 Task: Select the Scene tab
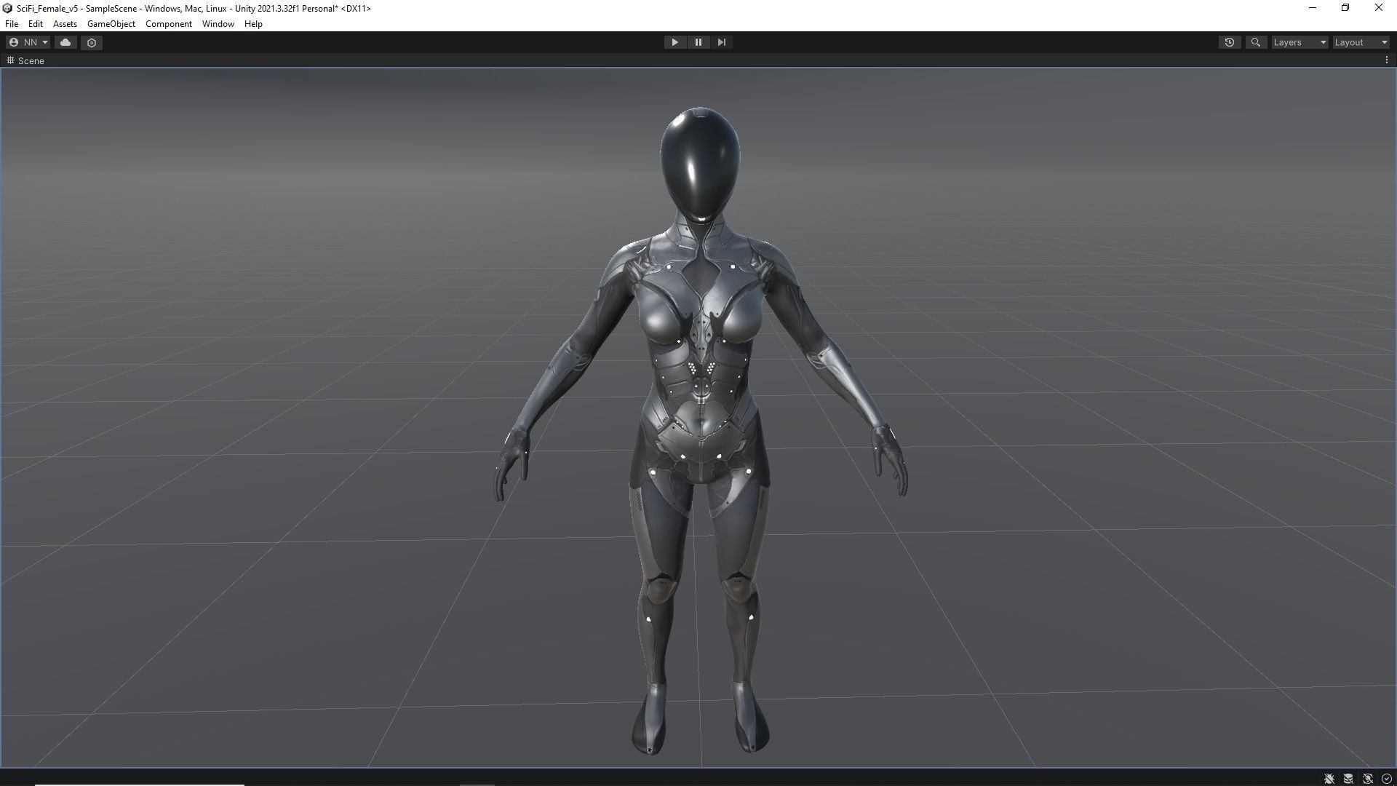[x=25, y=60]
